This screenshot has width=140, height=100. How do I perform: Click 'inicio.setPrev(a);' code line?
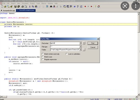click(23, 64)
